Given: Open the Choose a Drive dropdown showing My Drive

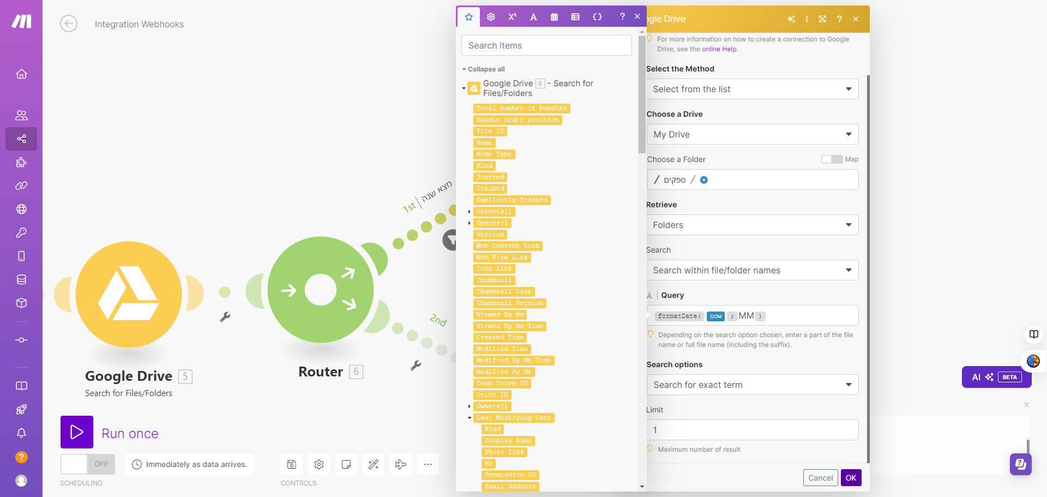Looking at the screenshot, I should click(x=753, y=134).
